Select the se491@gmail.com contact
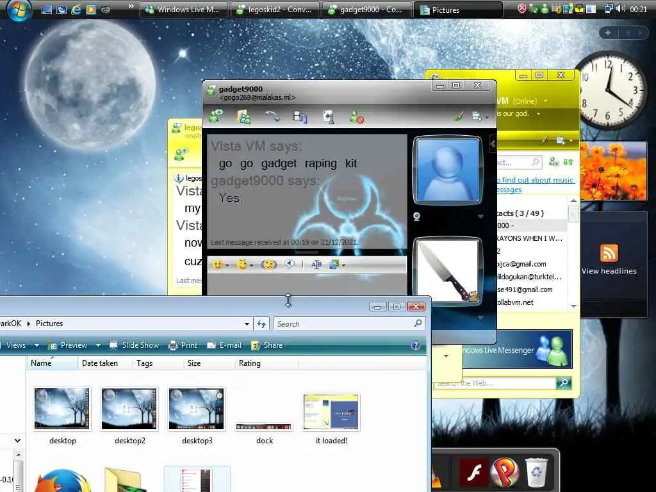Image resolution: width=656 pixels, height=492 pixels. coord(524,290)
